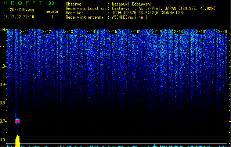Click the yellow signal strength peak bar

click(18, 141)
